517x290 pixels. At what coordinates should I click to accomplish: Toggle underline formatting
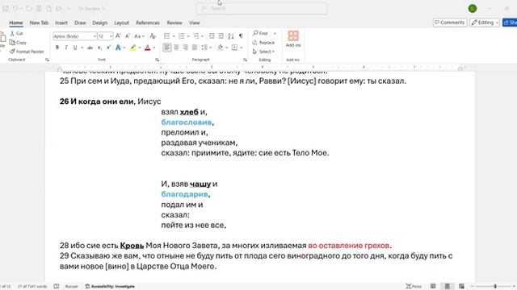(x=75, y=48)
